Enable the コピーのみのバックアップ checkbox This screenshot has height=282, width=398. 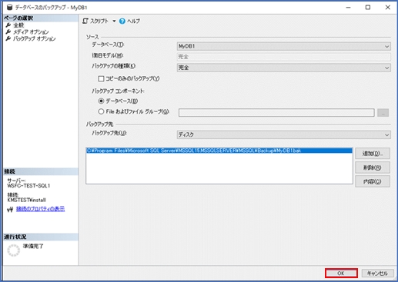101,78
